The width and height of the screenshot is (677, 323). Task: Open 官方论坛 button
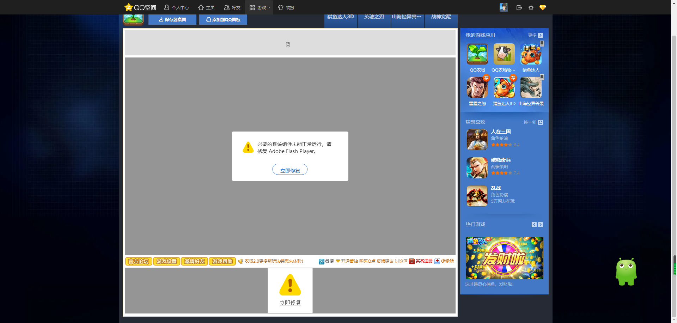tap(139, 261)
